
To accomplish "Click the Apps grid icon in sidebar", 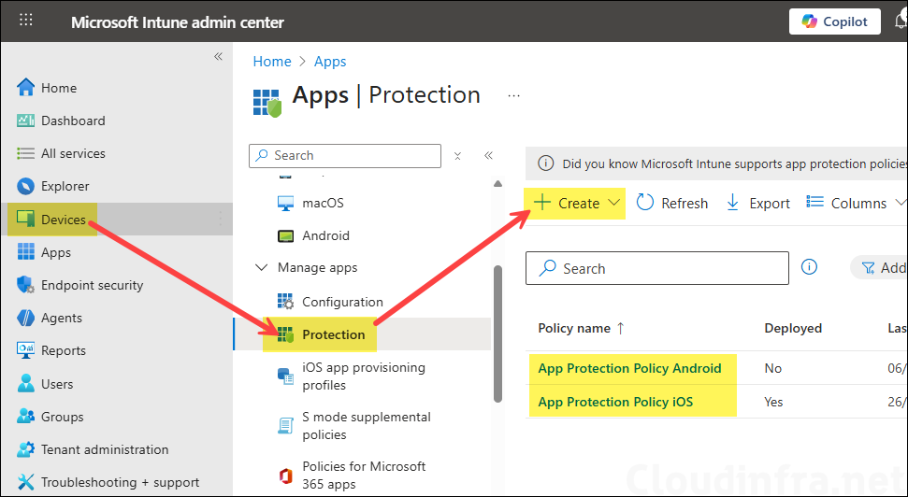I will coord(25,252).
